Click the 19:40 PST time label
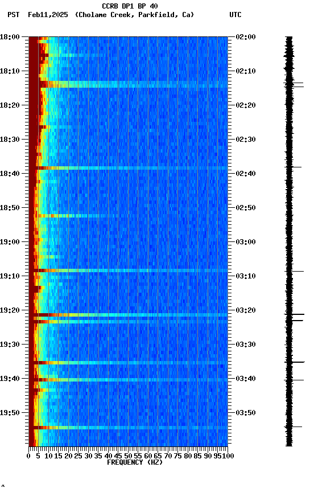Screen dimensions: 314x492 pyautogui.click(x=10, y=379)
